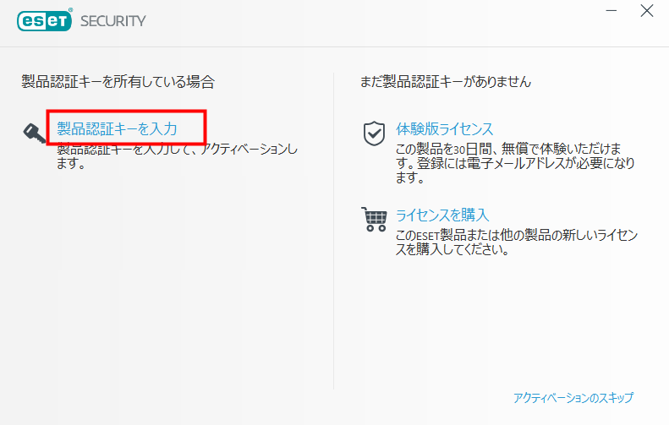The width and height of the screenshot is (669, 425).
Task: Click the shopping cart icon for license purchase
Action: pos(374,219)
